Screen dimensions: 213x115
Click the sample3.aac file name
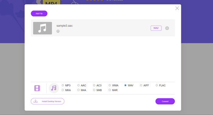(65, 26)
